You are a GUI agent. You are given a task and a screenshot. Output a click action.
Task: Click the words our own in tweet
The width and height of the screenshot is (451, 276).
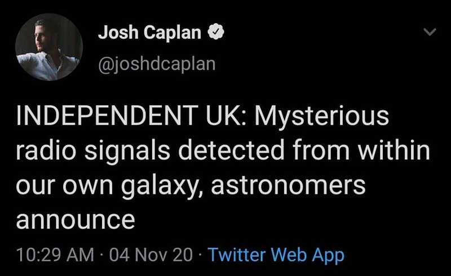coord(66,185)
